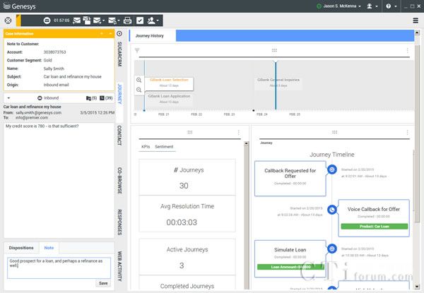The image size is (424, 293).
Task: Click phone icon next to Voice Callback
Action: [332, 210]
